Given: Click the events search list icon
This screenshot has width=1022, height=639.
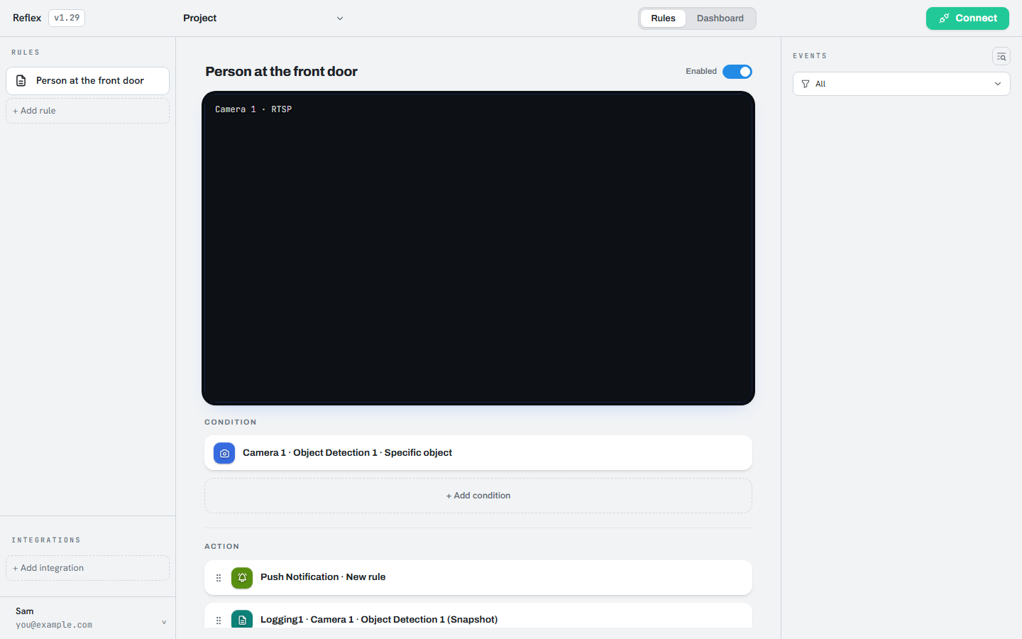Looking at the screenshot, I should click(1001, 57).
